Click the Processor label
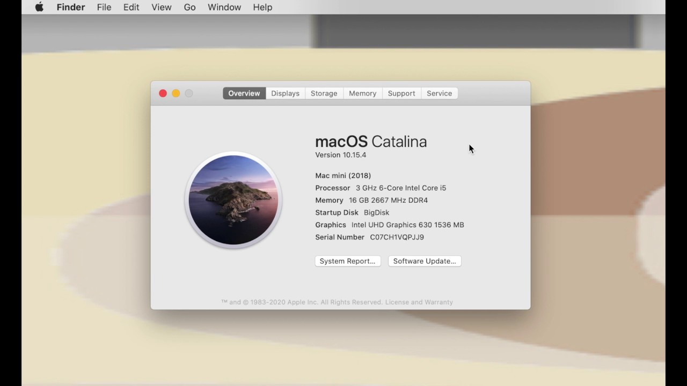The width and height of the screenshot is (687, 386). (333, 188)
